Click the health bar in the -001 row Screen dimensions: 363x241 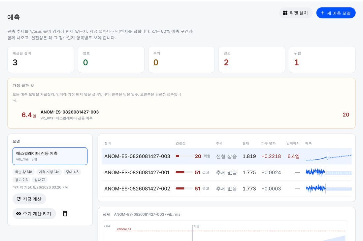point(184,172)
